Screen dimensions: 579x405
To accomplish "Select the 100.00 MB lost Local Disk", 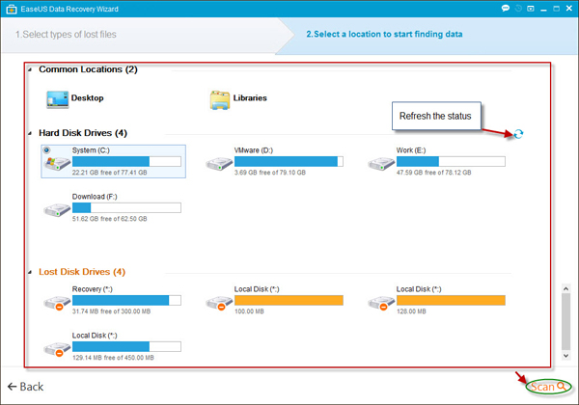I will [x=219, y=301].
